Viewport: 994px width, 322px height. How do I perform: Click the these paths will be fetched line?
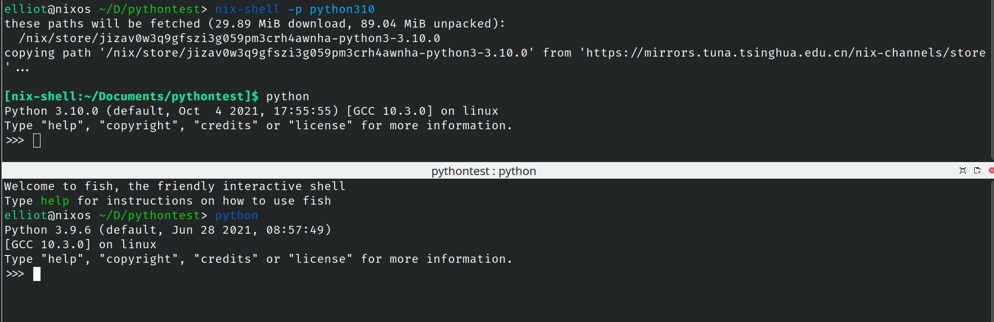[x=255, y=24]
